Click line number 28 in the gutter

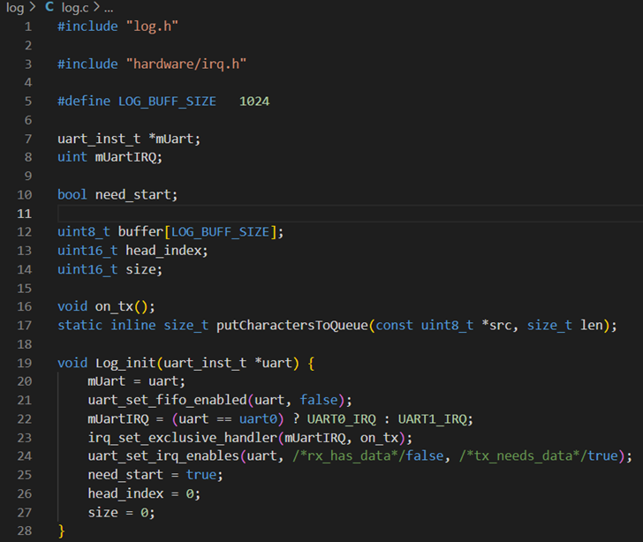pyautogui.click(x=24, y=531)
